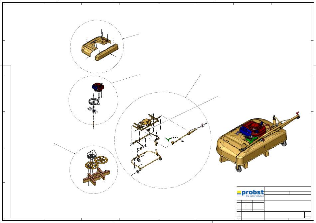Select the assembled machine isometric view
Screen dimensions: 316x223
click(258, 142)
